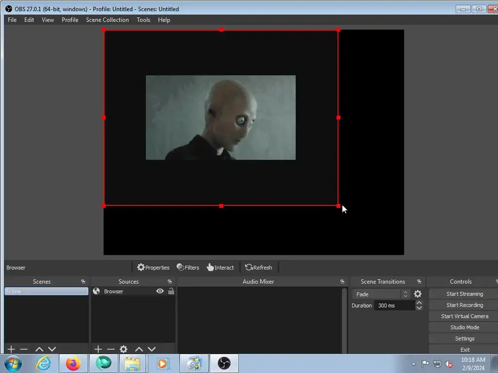This screenshot has height=373, width=498.
Task: Click the video image in the preview
Action: (221, 118)
